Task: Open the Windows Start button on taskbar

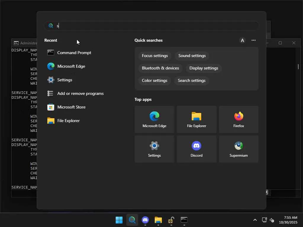Action: pyautogui.click(x=119, y=220)
